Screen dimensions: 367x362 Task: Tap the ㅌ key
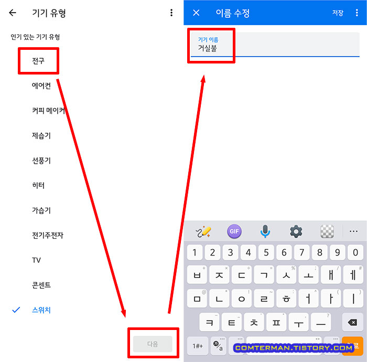232,323
